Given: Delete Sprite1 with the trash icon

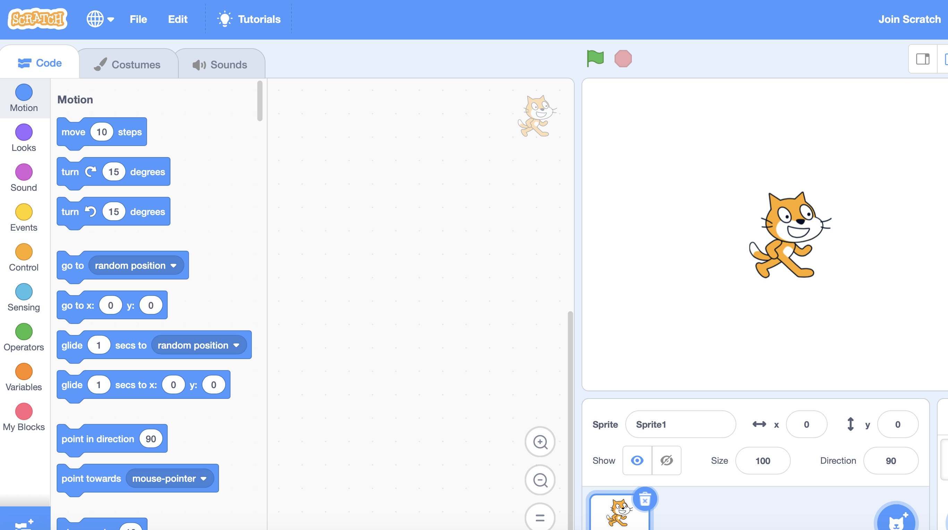Looking at the screenshot, I should point(645,499).
